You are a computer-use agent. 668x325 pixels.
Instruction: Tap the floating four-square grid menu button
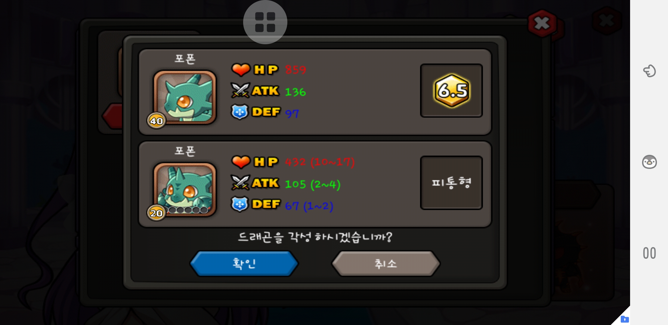click(x=265, y=22)
